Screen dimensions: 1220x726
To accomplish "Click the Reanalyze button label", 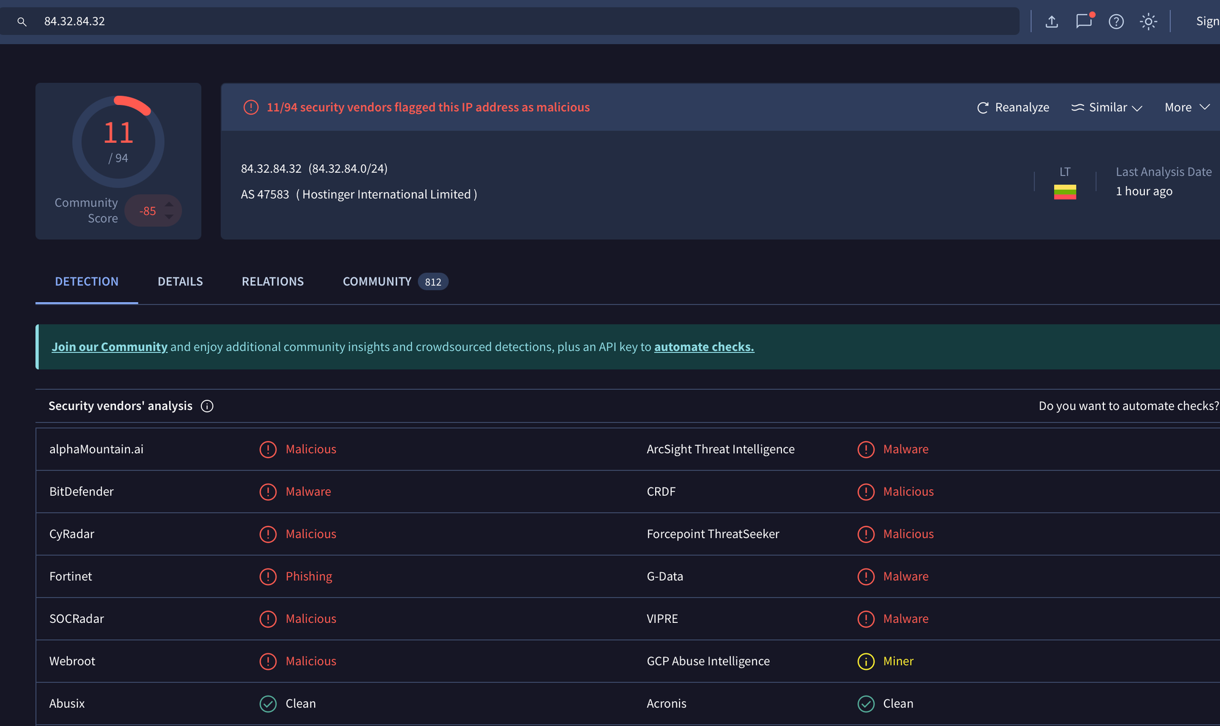I will tap(1022, 107).
